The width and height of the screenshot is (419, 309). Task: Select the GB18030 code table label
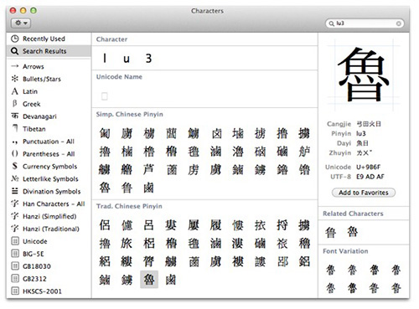[x=37, y=266]
